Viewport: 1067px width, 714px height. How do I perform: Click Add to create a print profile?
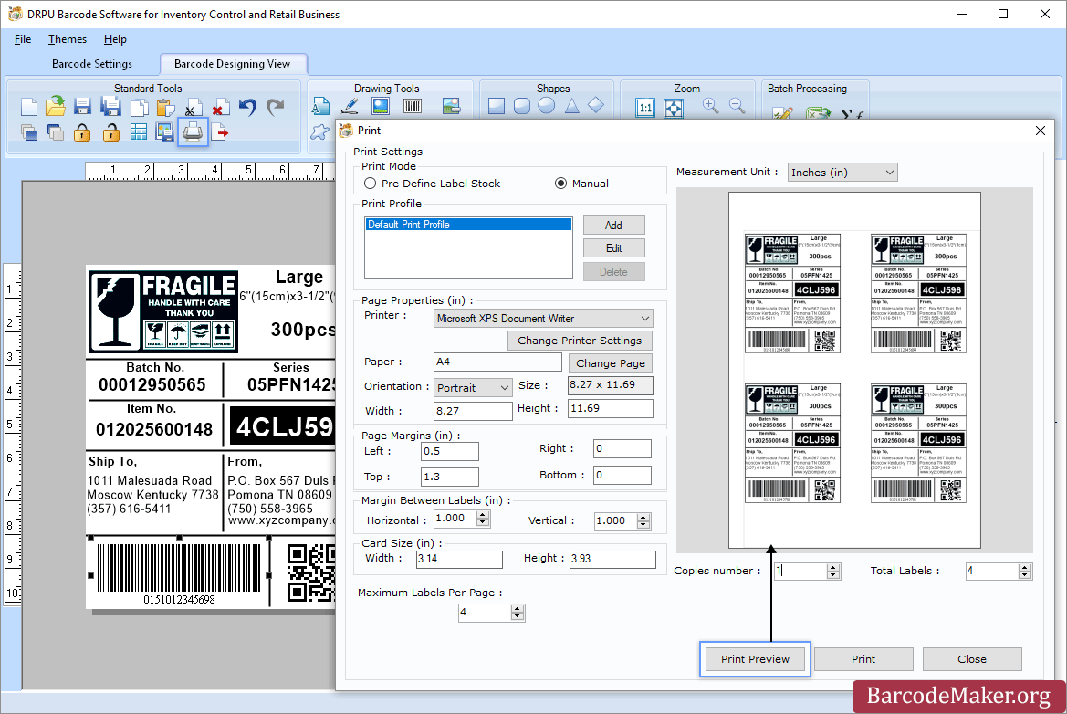coord(613,226)
